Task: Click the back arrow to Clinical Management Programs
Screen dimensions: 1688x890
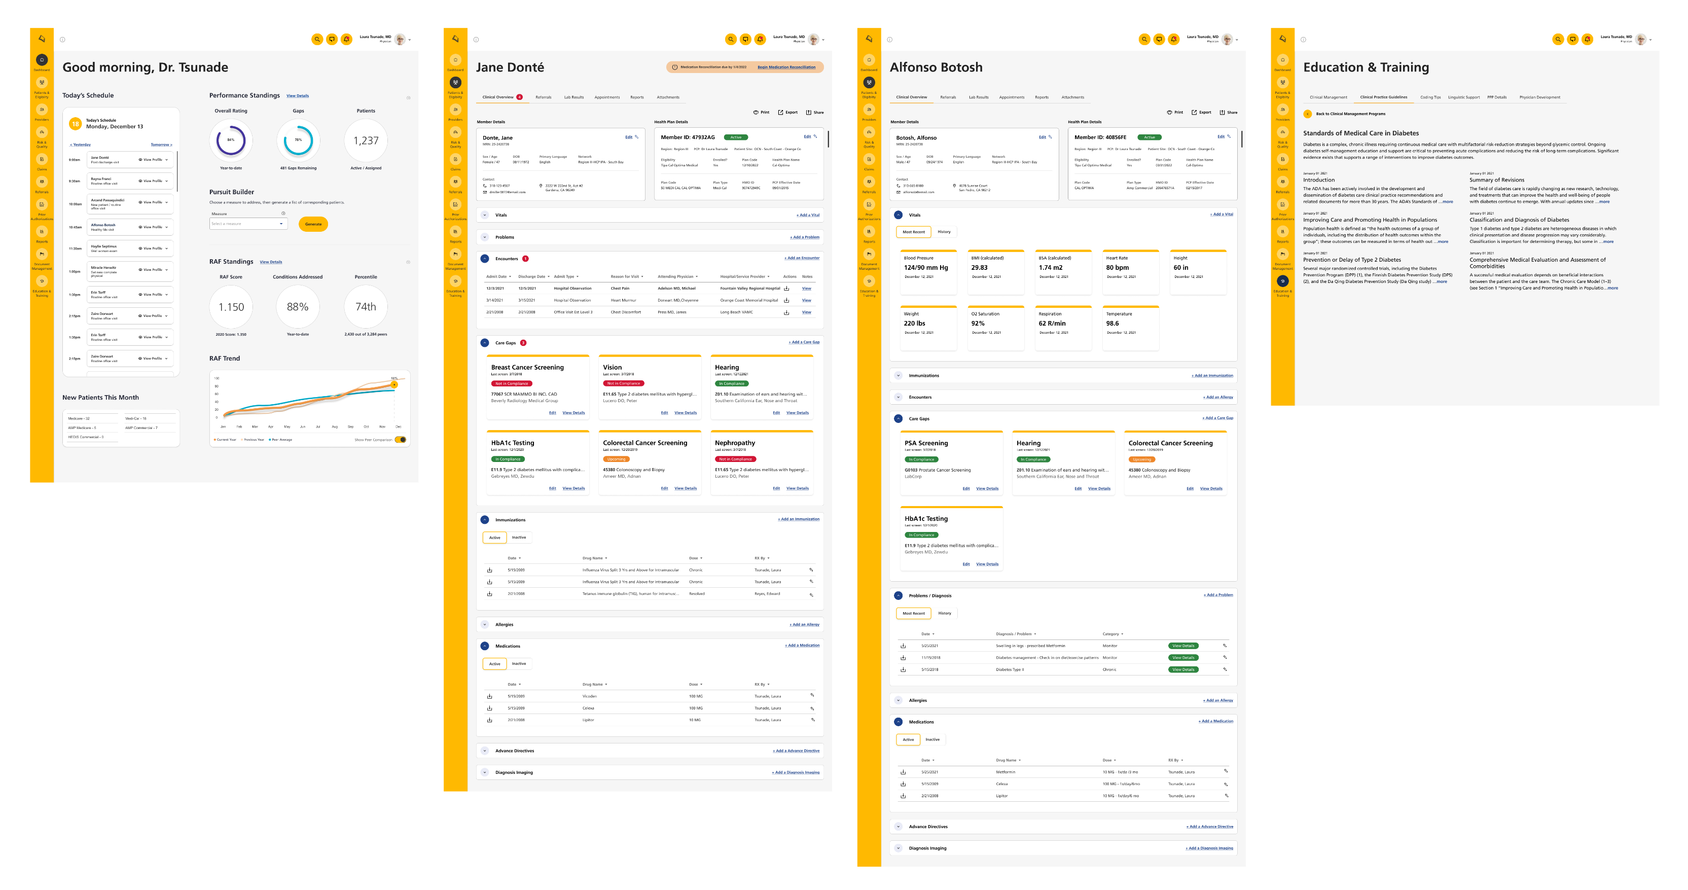Action: (1307, 114)
